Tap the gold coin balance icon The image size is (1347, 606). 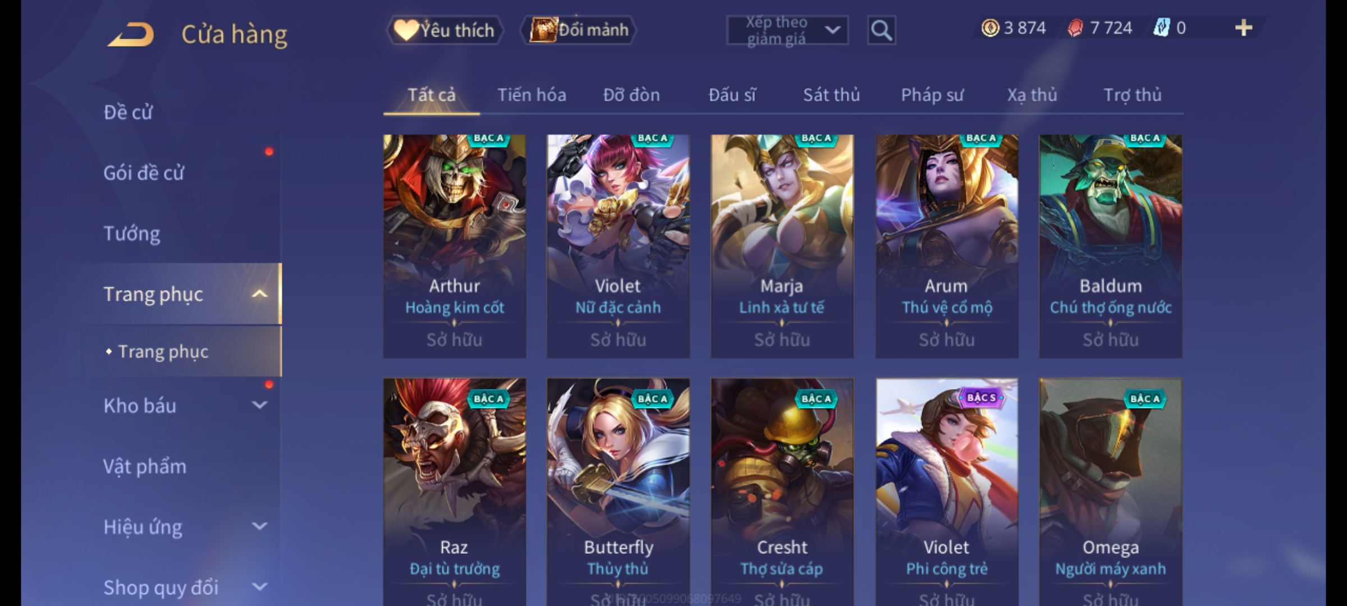[x=990, y=27]
